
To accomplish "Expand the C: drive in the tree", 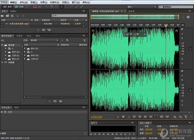I will click(5, 48).
